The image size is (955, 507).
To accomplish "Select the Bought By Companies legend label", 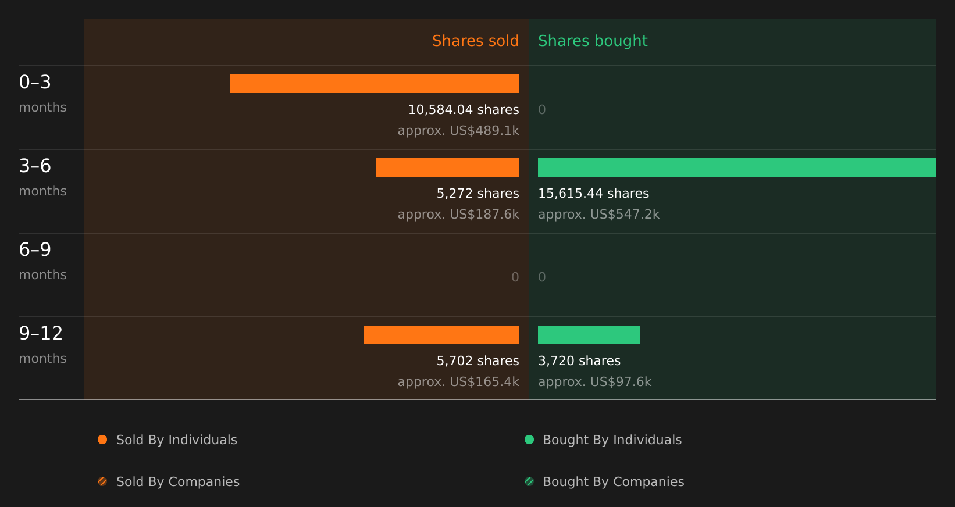I will point(613,481).
